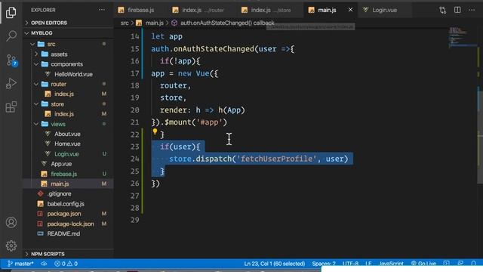Click the callback symbol icon in breadcrumb
483x272 pixels.
(174, 23)
